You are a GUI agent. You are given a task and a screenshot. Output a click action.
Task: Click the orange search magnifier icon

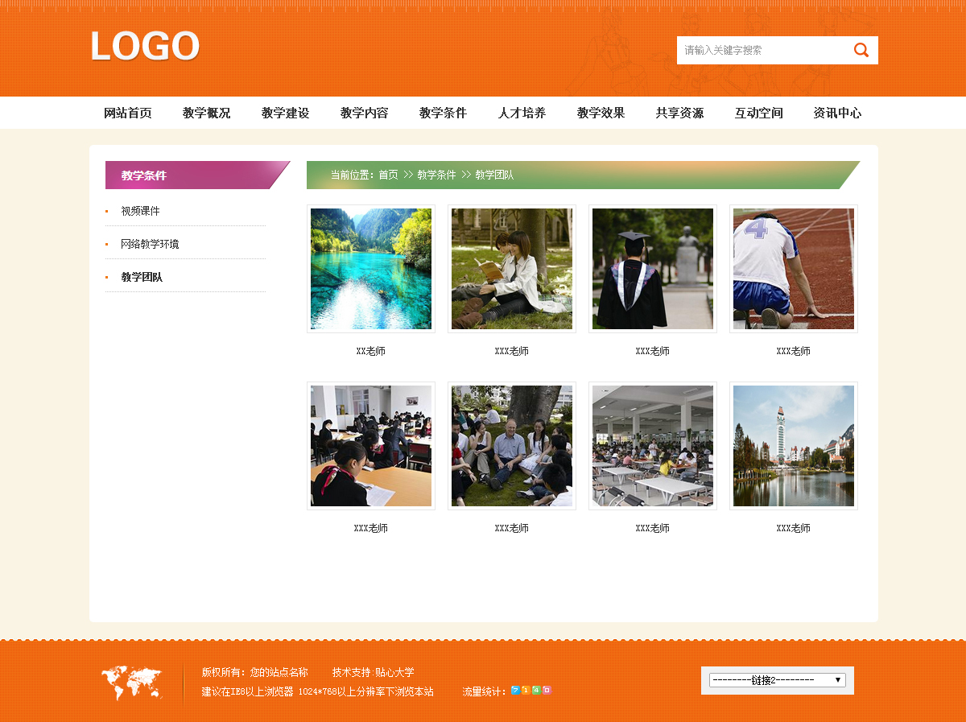pyautogui.click(x=861, y=50)
